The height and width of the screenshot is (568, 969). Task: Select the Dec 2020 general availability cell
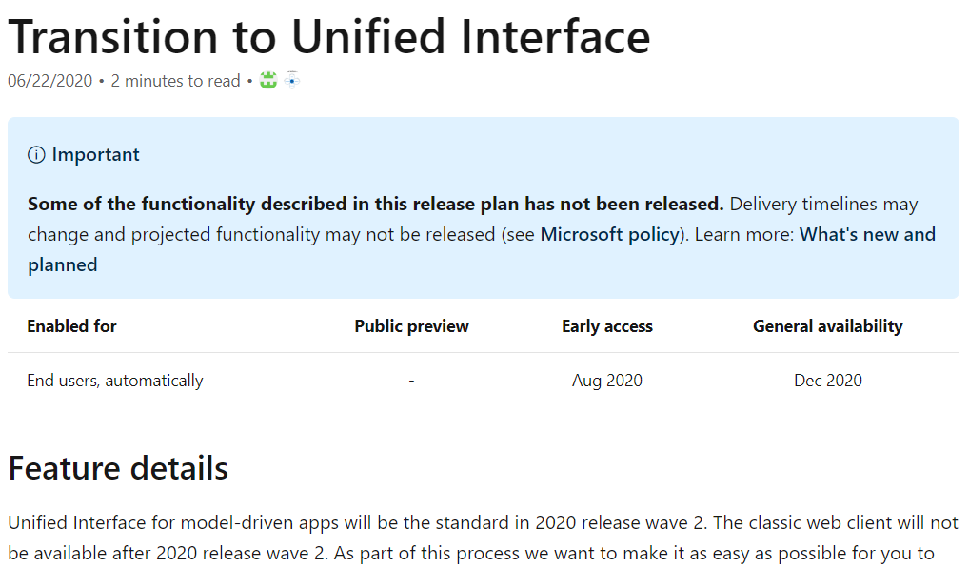[x=827, y=381]
